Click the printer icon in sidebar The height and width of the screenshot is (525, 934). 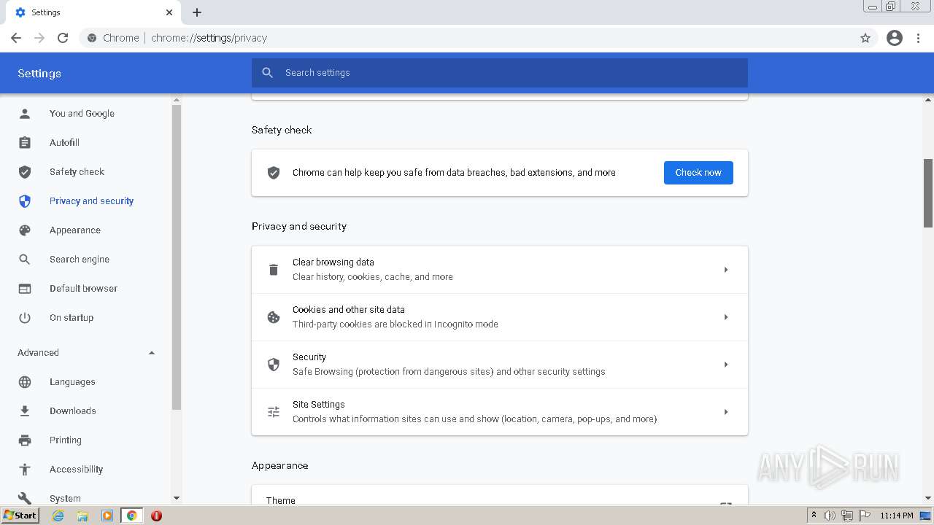[25, 440]
